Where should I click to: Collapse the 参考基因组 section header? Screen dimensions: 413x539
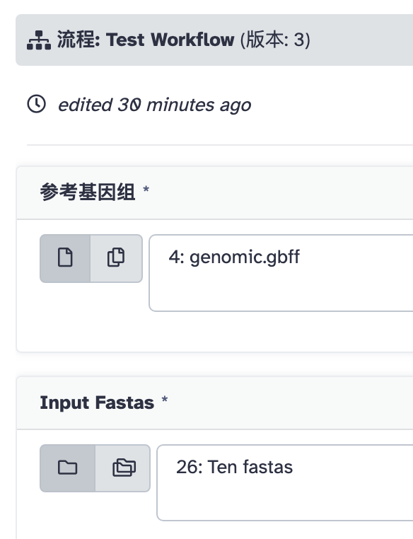pos(215,192)
